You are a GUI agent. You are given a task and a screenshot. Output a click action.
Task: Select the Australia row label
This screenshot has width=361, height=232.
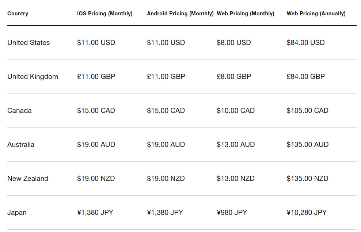pyautogui.click(x=21, y=145)
